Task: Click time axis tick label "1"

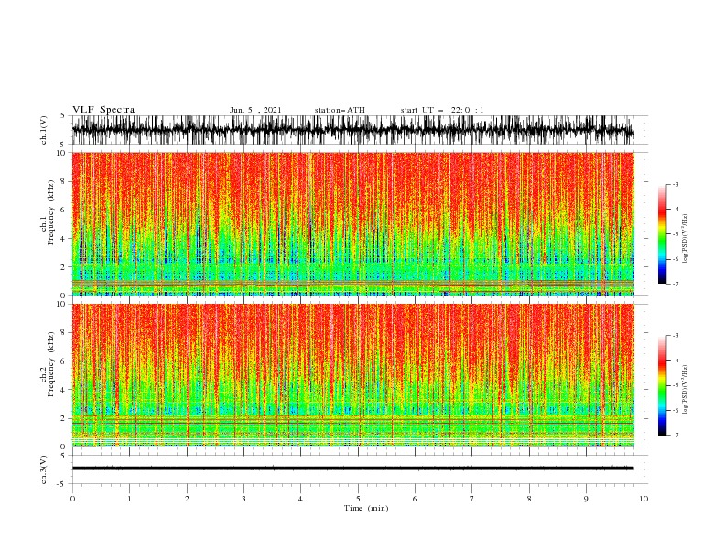Action: click(x=129, y=499)
